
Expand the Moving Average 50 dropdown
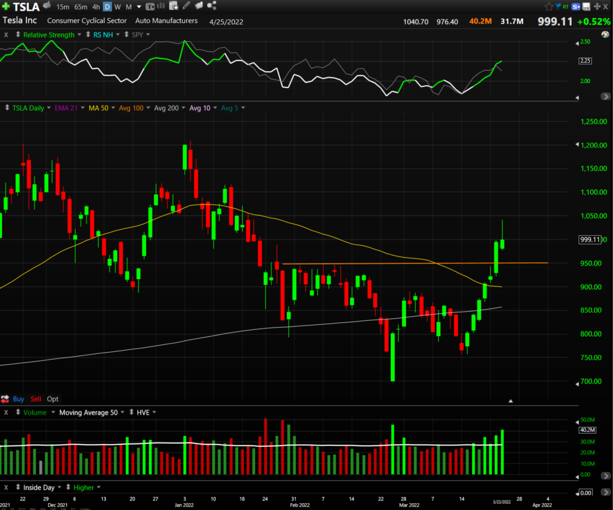click(x=123, y=412)
